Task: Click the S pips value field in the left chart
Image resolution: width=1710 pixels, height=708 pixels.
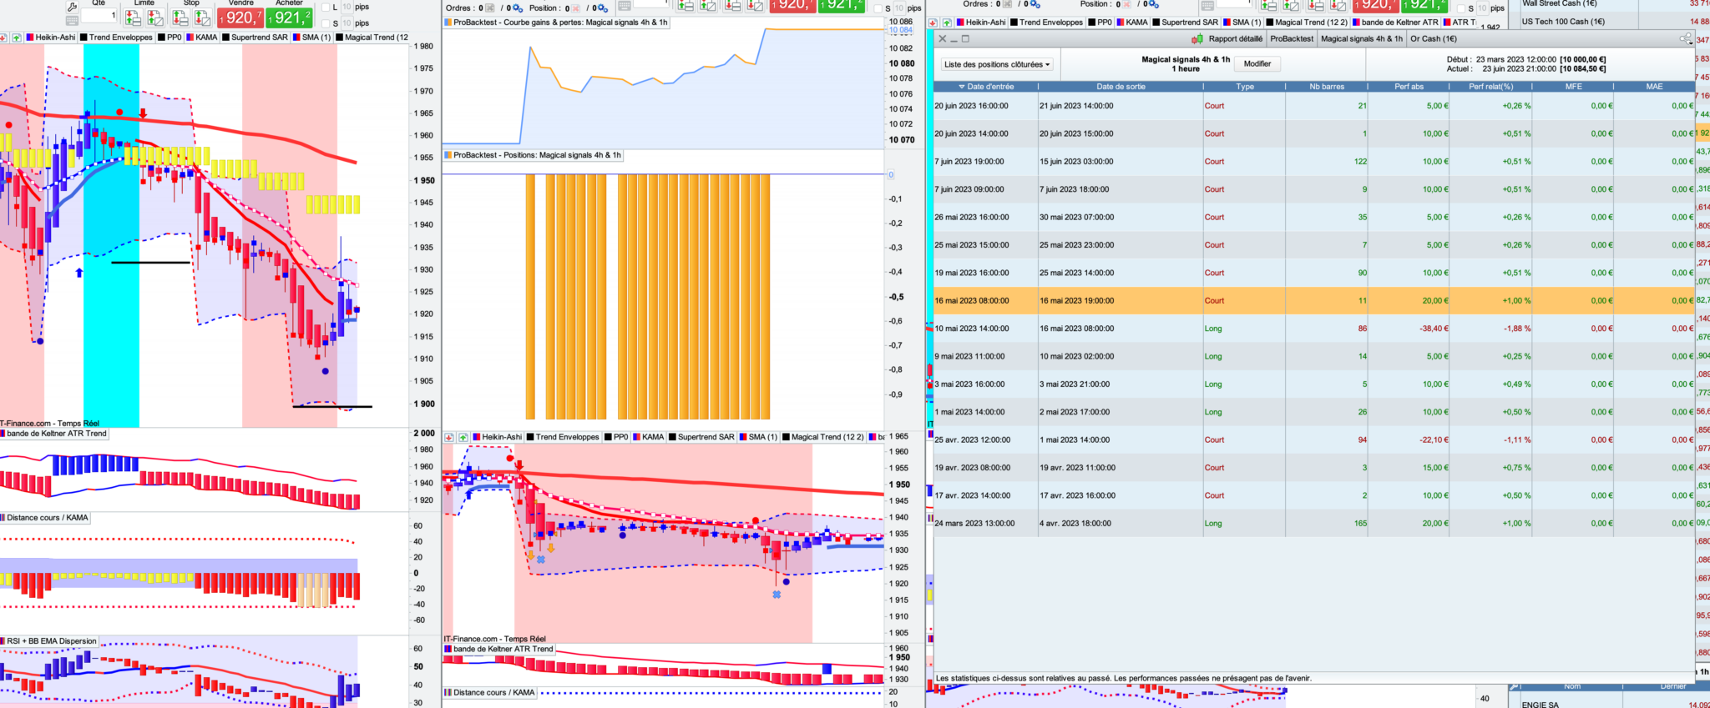Action: (347, 23)
